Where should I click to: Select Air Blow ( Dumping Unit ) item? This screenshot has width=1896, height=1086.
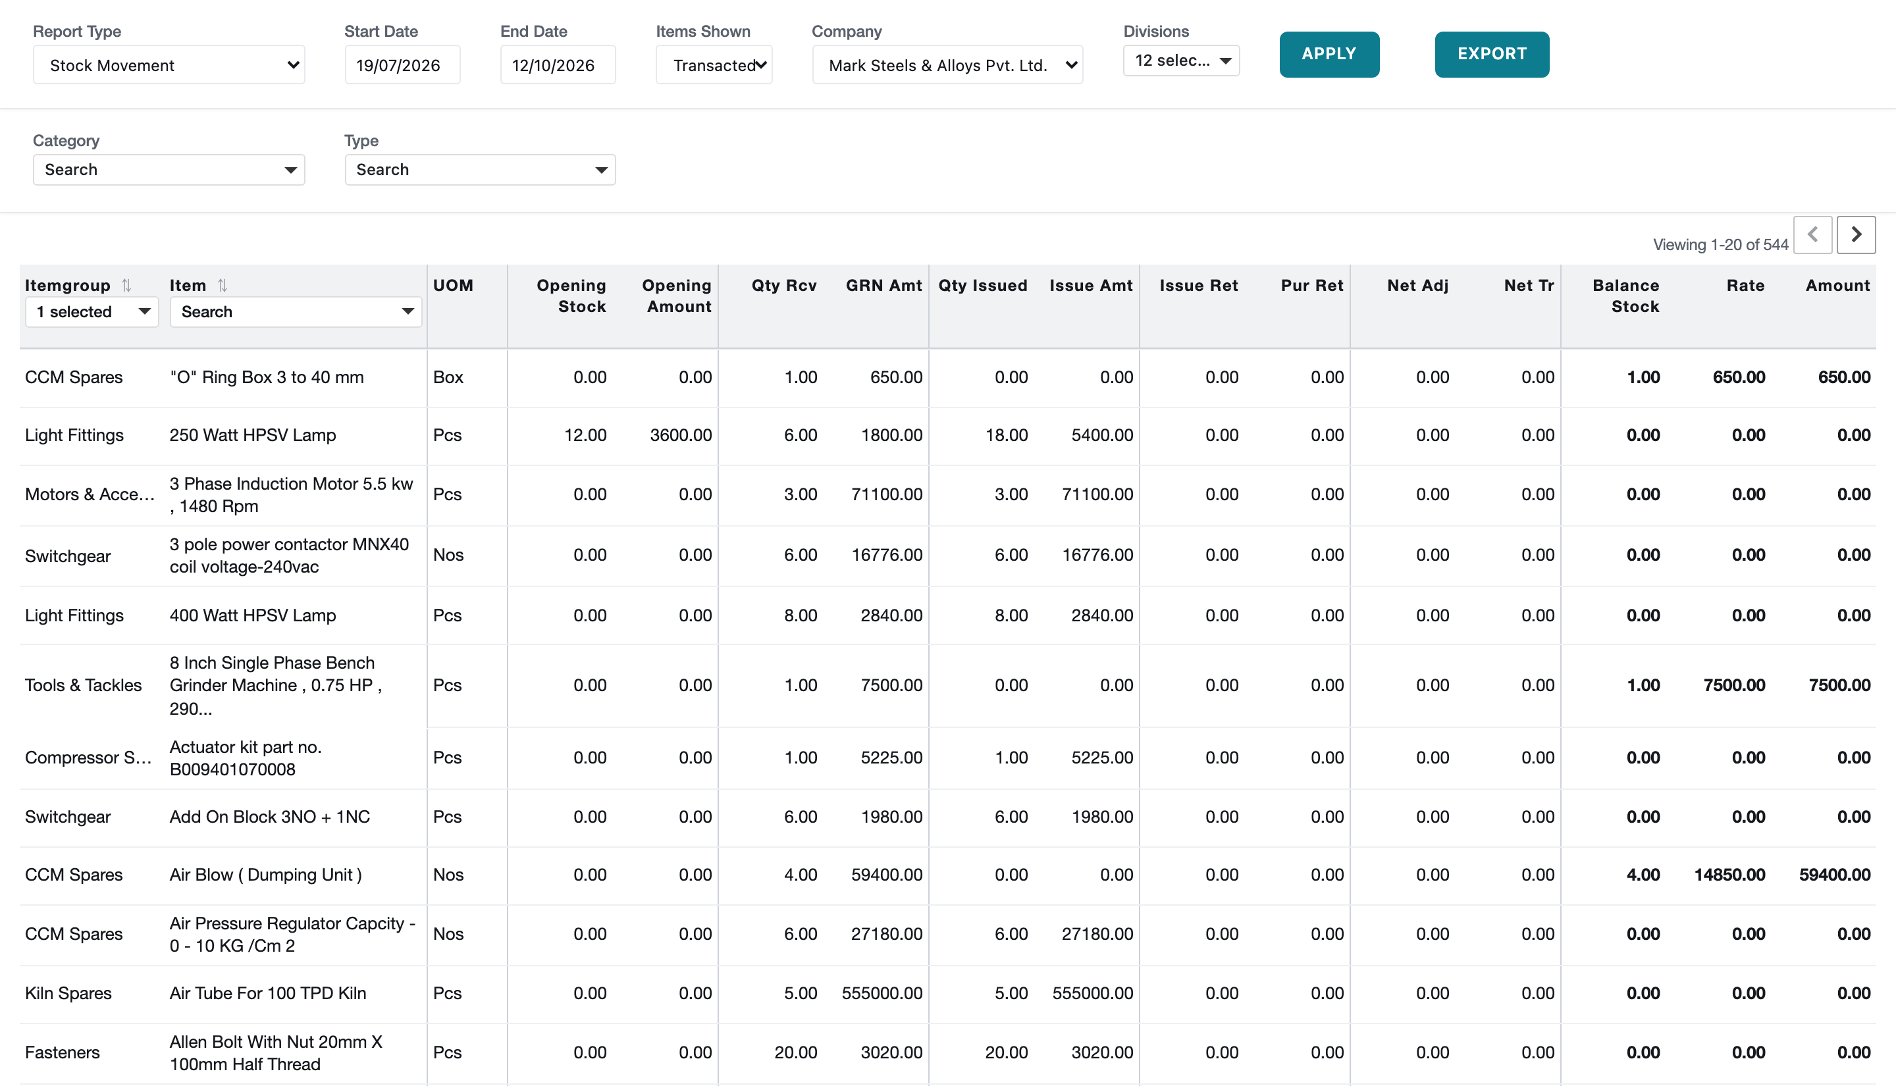tap(266, 875)
